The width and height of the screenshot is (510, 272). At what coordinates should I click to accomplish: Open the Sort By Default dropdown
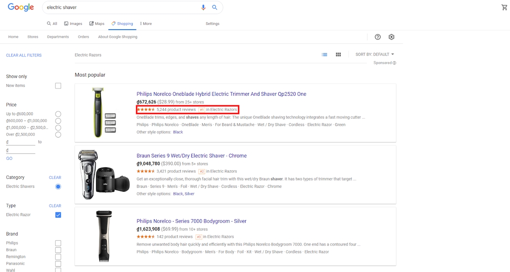pyautogui.click(x=374, y=54)
